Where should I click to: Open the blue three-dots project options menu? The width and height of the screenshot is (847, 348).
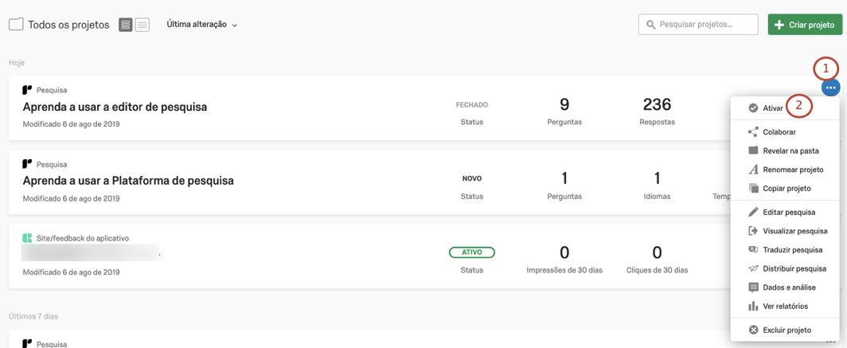[x=830, y=88]
